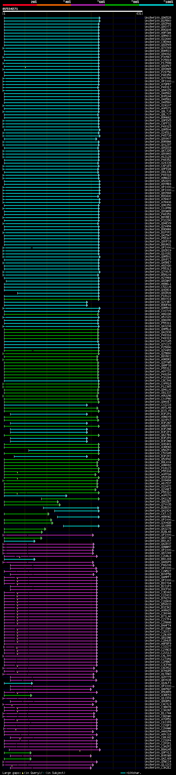Select the UniRef100_C5XSA5 entry
Viewport: 176px width, 775px height.
(x=158, y=453)
